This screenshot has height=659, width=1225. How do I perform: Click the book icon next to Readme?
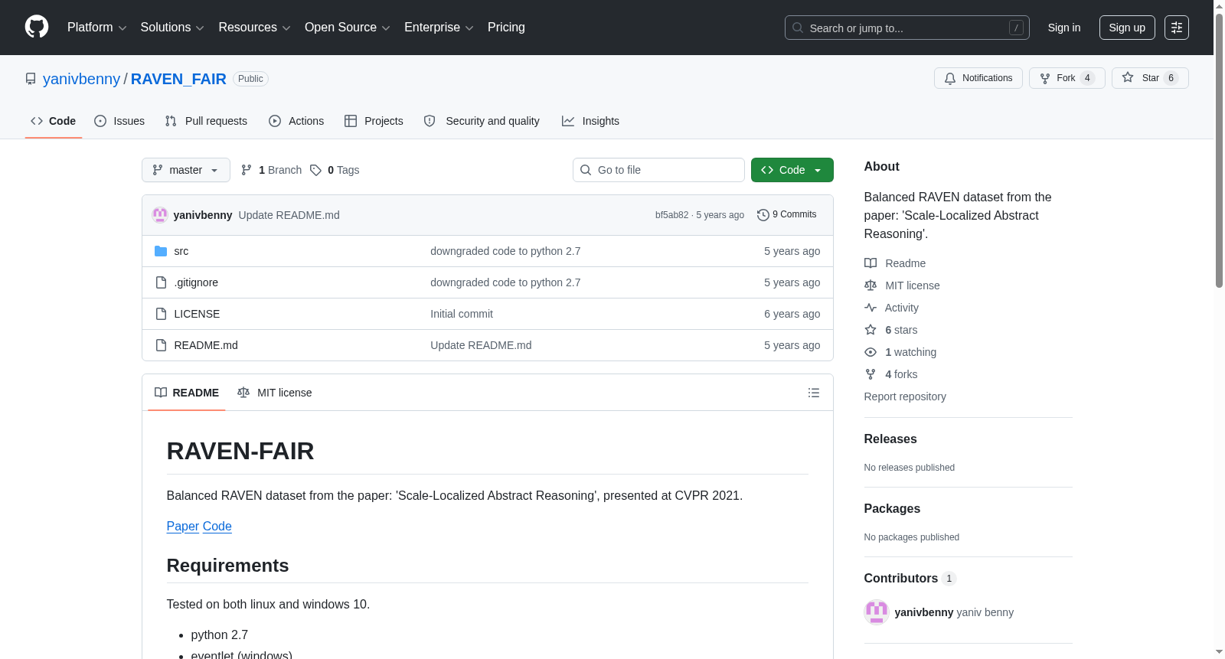coord(871,263)
